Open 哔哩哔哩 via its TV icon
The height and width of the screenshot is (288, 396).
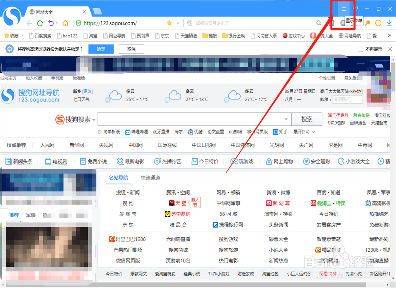click(127, 132)
